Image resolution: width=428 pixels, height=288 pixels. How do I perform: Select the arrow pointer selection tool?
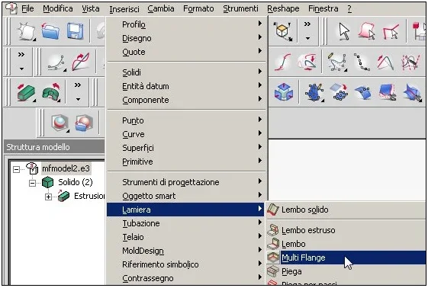[344, 31]
